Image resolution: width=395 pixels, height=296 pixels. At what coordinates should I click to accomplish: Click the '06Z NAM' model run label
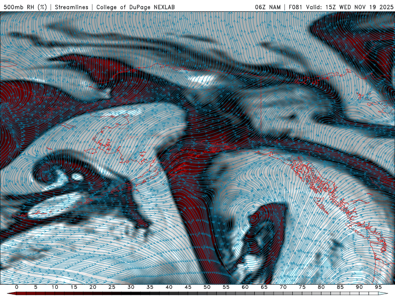click(268, 7)
